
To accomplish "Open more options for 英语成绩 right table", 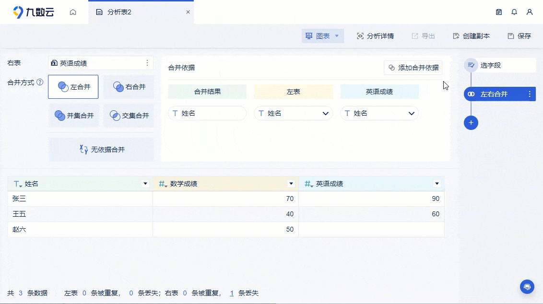I will point(147,63).
